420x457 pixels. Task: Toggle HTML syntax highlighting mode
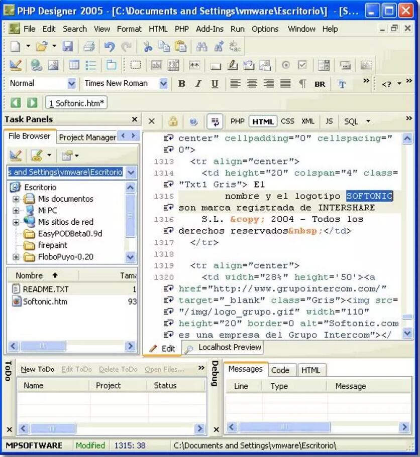tap(263, 121)
